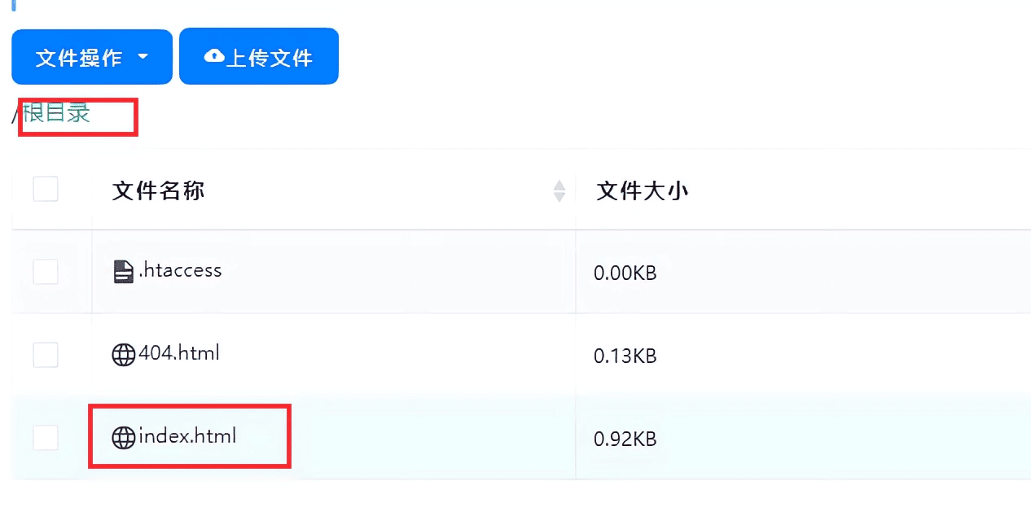
Task: Click the globe icon beside 404.html
Action: click(x=123, y=355)
